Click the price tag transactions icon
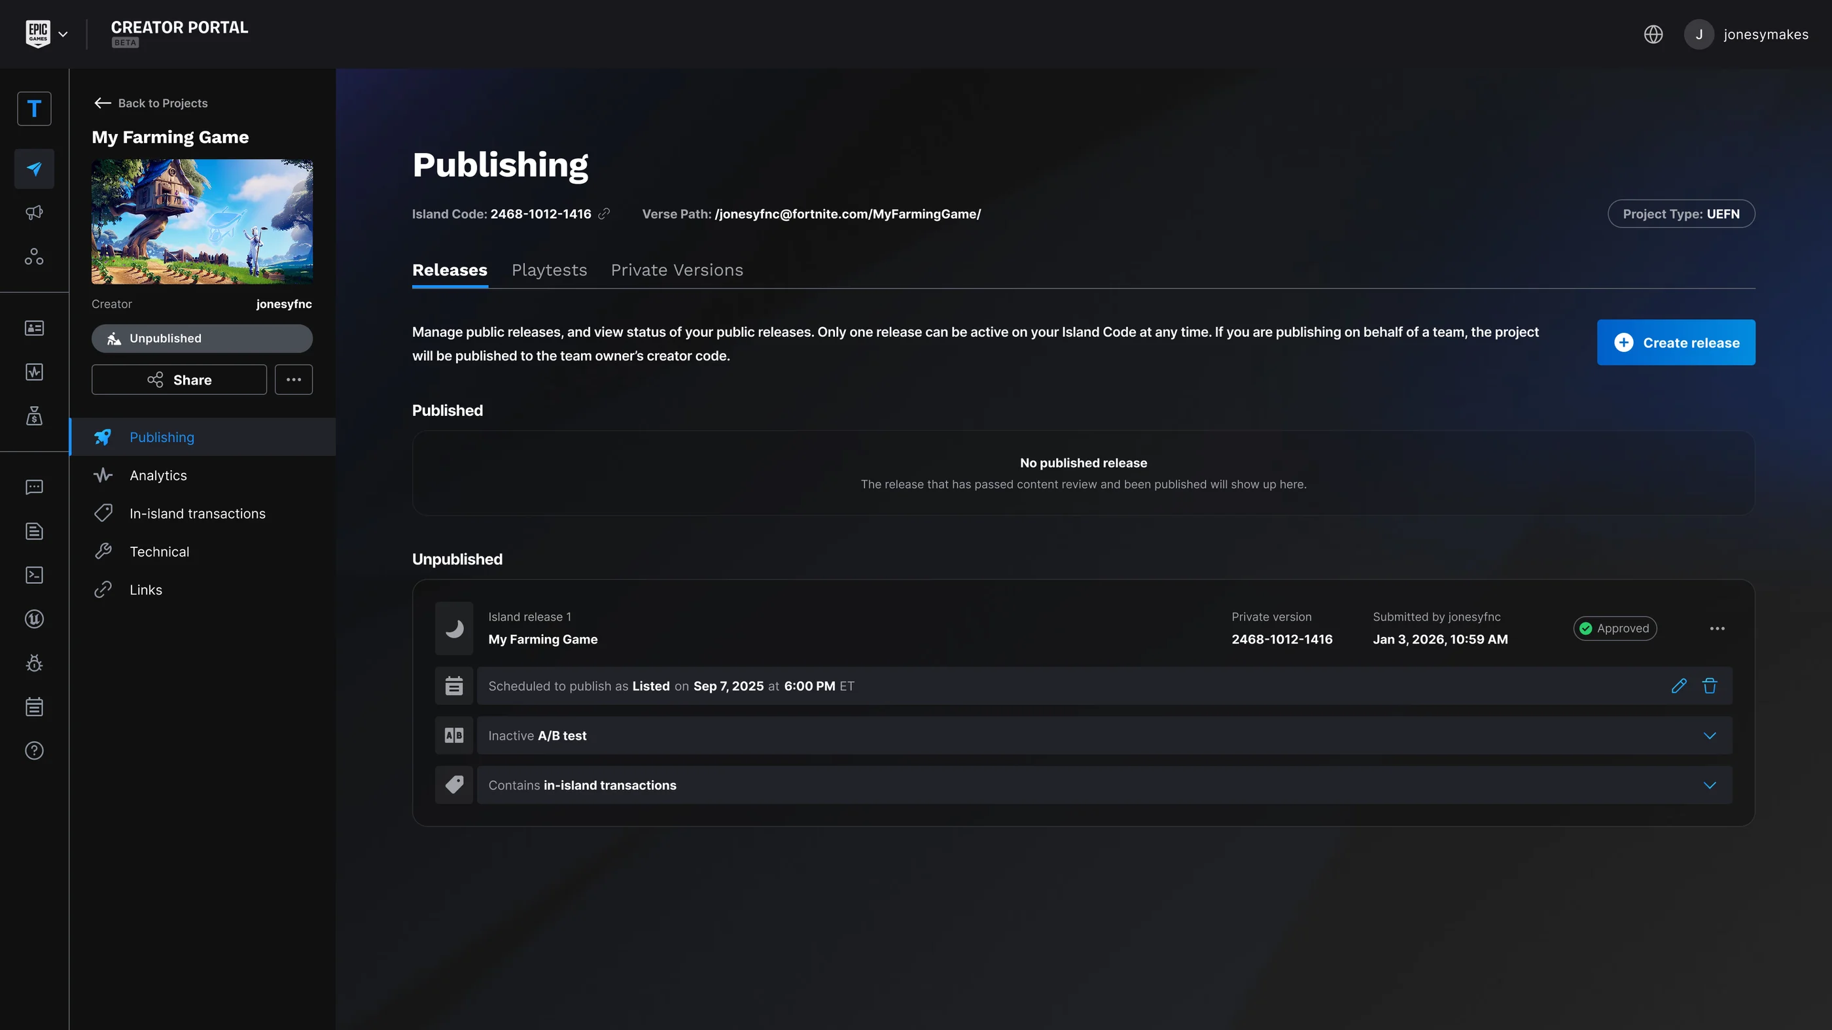Viewport: 1832px width, 1030px height. click(453, 785)
